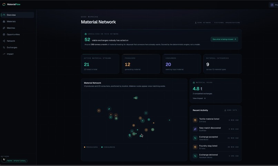This screenshot has height=166, width=278.
Task: Click the Next.js N badge at bottom-left
Action: [x=4, y=159]
